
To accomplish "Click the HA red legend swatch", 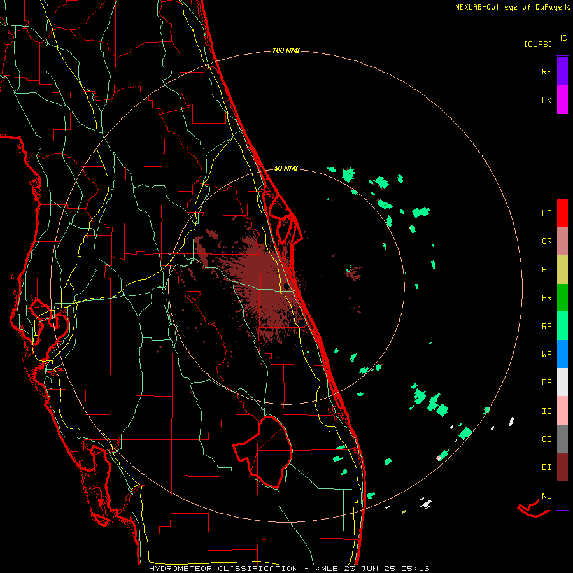I will (x=562, y=213).
